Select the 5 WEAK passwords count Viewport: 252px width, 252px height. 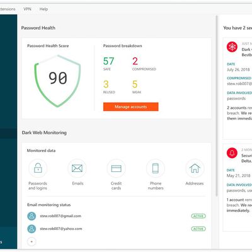[137, 87]
